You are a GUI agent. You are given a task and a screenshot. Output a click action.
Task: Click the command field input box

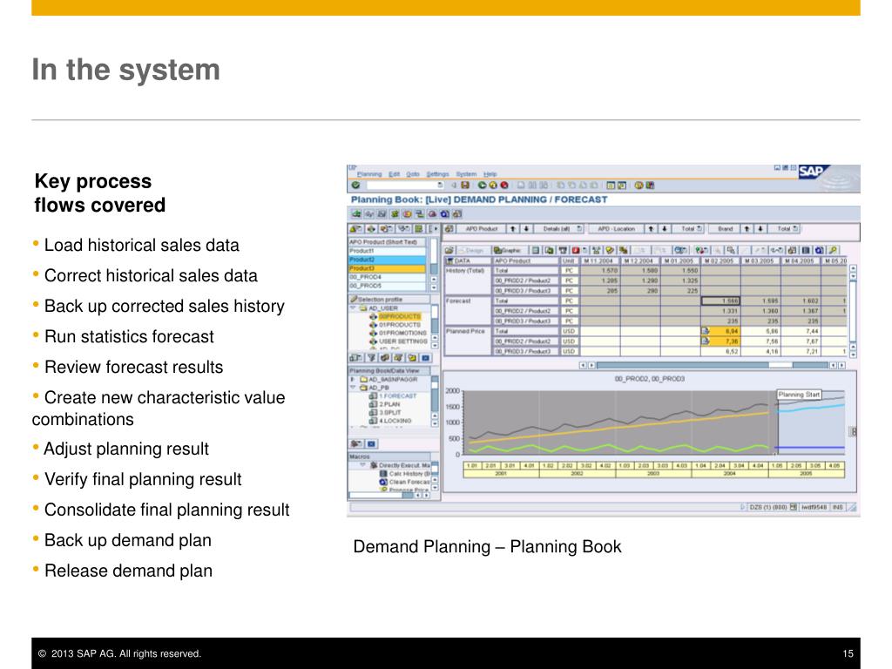[x=405, y=185]
